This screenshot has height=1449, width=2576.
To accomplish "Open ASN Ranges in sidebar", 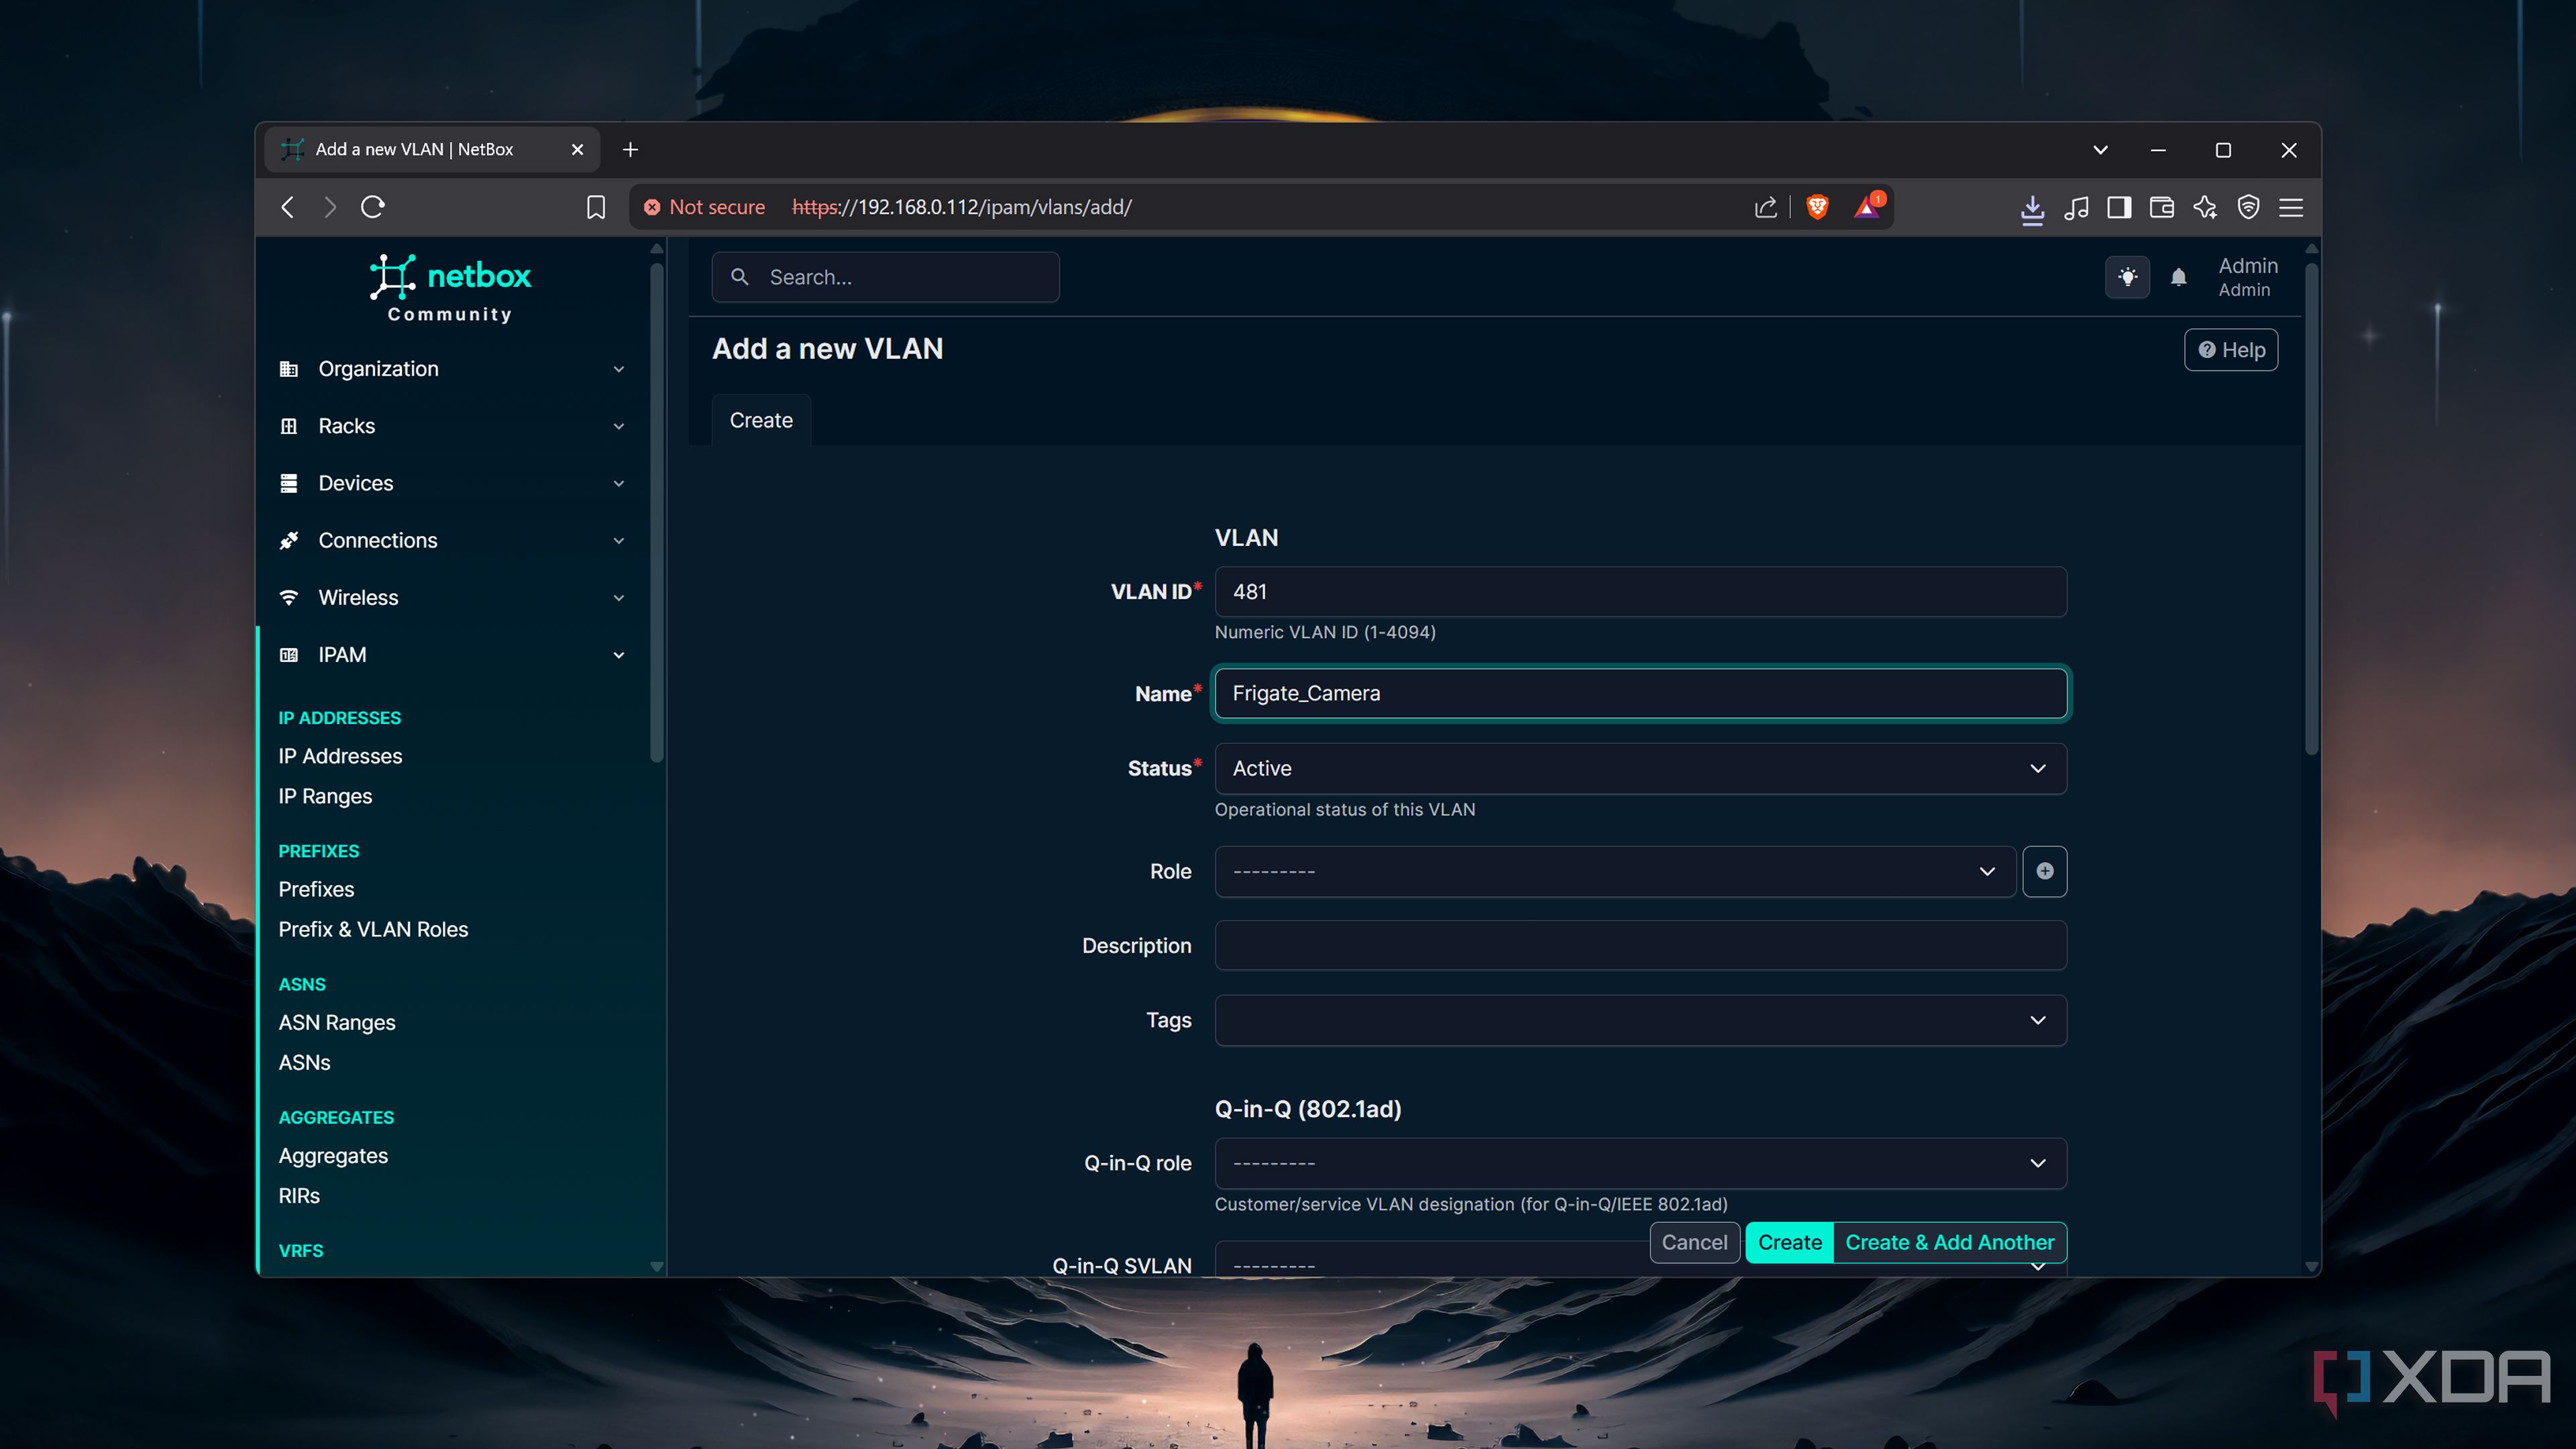I will [x=337, y=1022].
